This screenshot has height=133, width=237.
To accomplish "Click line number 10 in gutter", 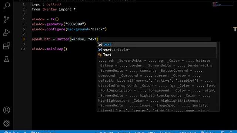I will tap(23, 49).
